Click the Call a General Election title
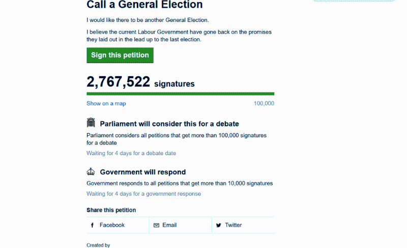This screenshot has height=248, width=407. click(x=144, y=5)
